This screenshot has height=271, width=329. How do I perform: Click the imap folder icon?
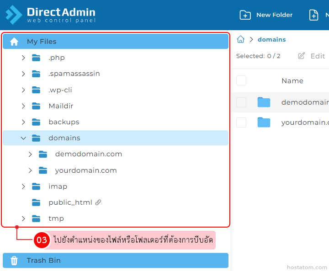pos(36,186)
